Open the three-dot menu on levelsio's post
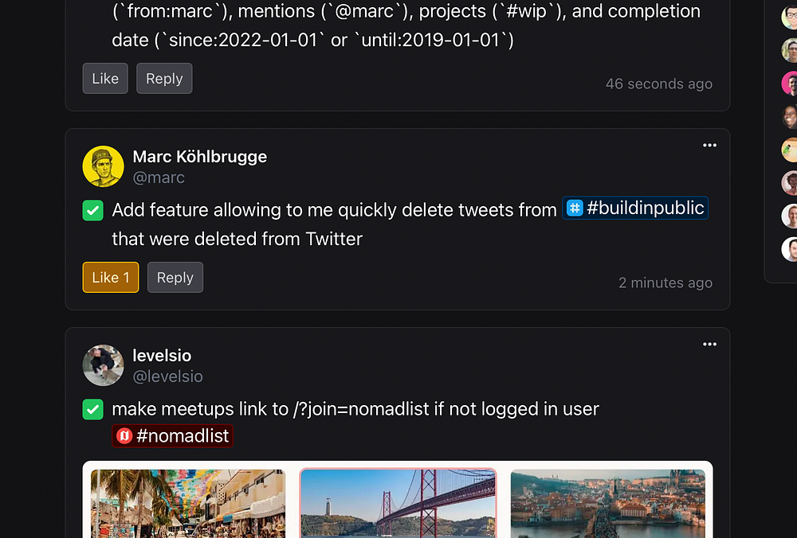The height and width of the screenshot is (538, 797). tap(709, 345)
